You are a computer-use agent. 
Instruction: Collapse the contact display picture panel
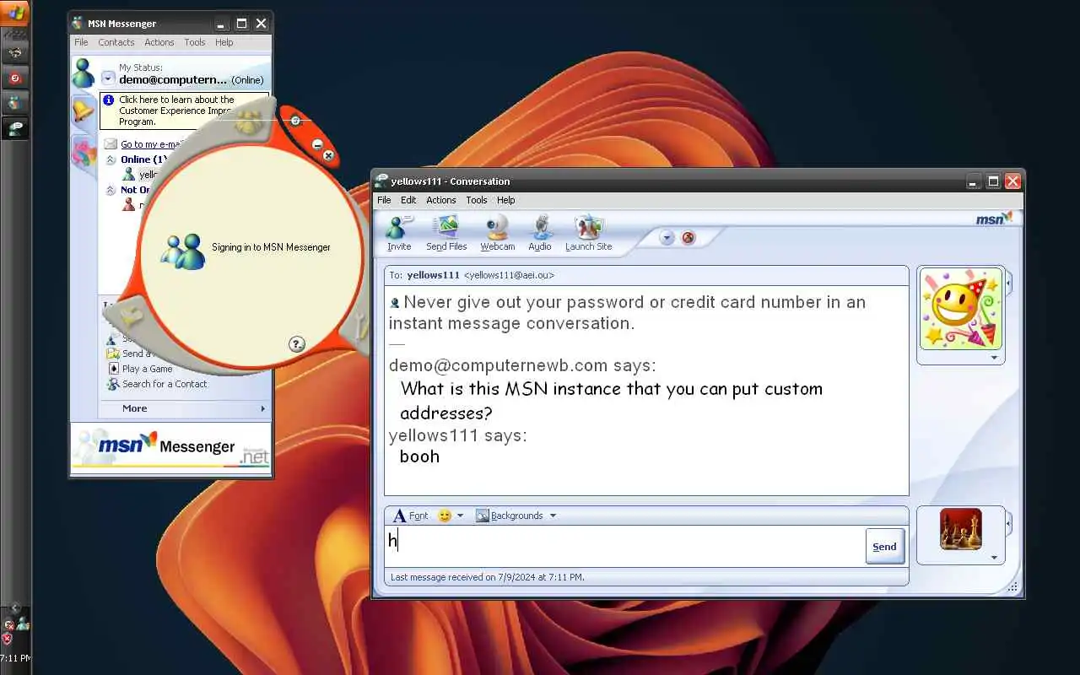click(x=1009, y=283)
